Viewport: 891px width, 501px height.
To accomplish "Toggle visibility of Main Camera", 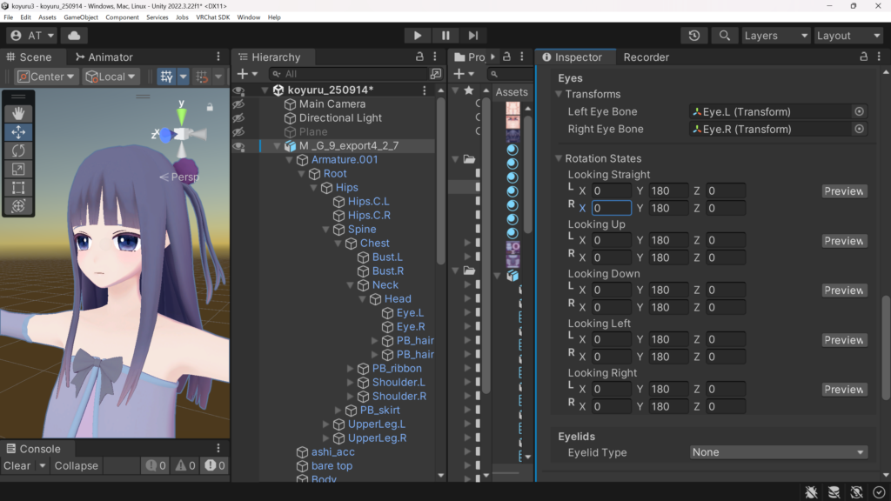I will pos(238,104).
